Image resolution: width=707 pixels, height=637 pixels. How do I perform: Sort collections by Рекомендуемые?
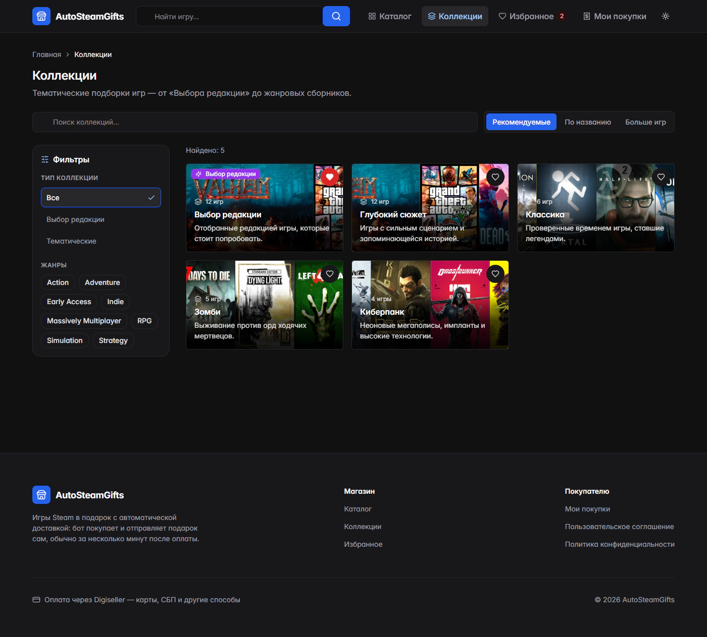click(x=521, y=122)
